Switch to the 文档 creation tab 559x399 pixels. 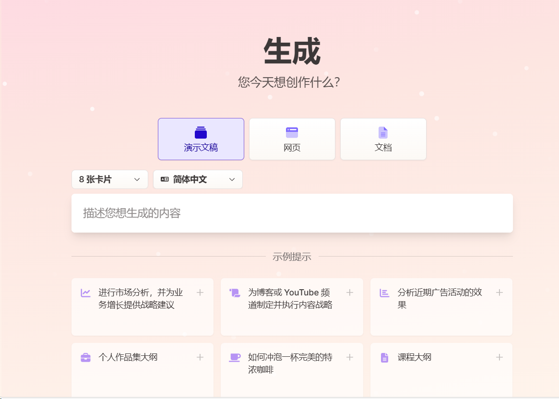click(x=383, y=139)
